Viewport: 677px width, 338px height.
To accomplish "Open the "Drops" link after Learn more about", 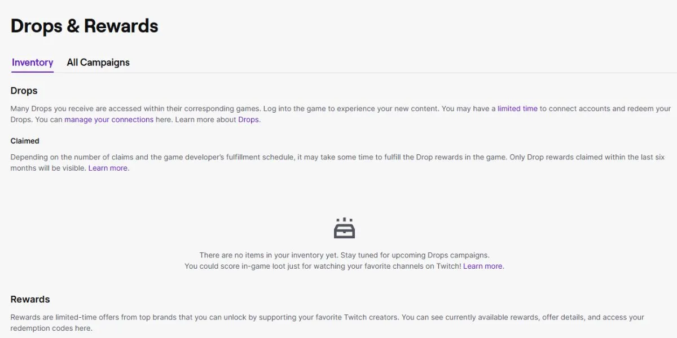I will coord(248,120).
